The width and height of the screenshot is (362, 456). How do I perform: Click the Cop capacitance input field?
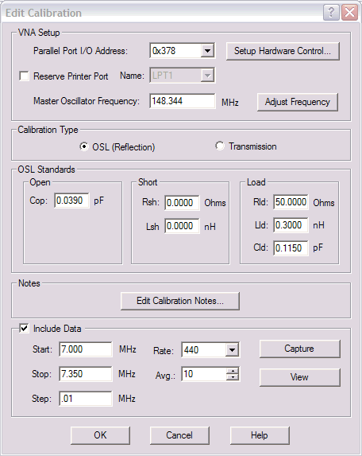pyautogui.click(x=71, y=201)
